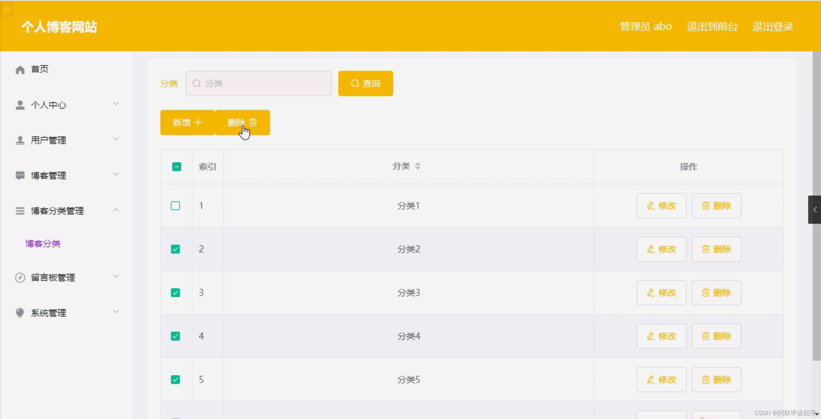The height and width of the screenshot is (419, 821).
Task: Select the 博客管理 comment bubble icon
Action: 20,175
